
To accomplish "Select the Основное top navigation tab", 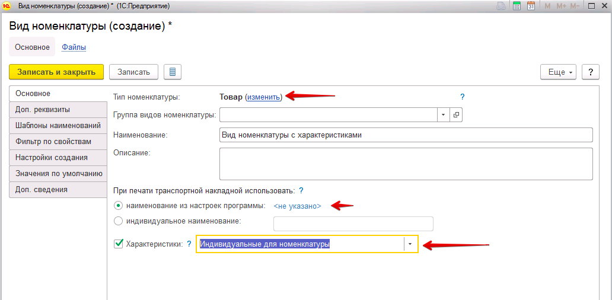I will [32, 47].
